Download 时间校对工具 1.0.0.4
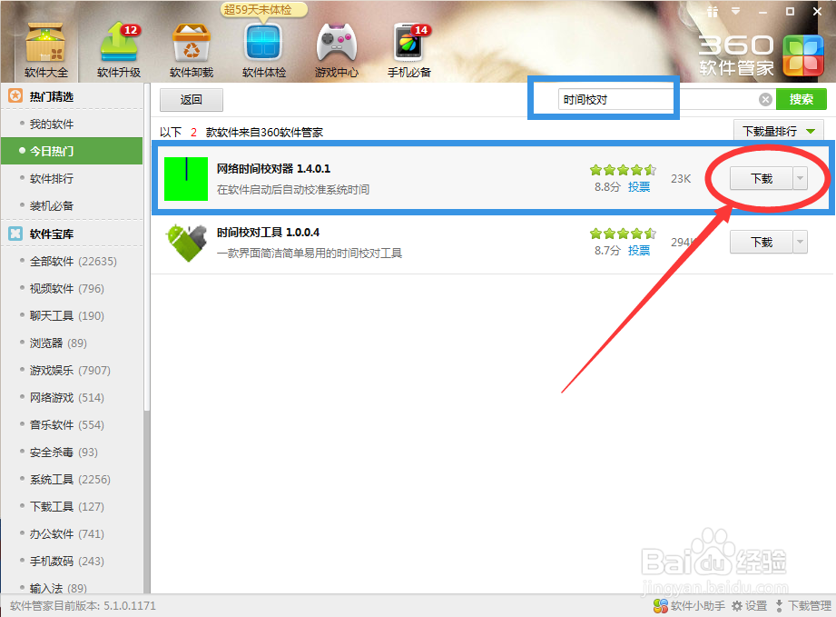Viewport: 836px width, 617px height. pyautogui.click(x=762, y=242)
